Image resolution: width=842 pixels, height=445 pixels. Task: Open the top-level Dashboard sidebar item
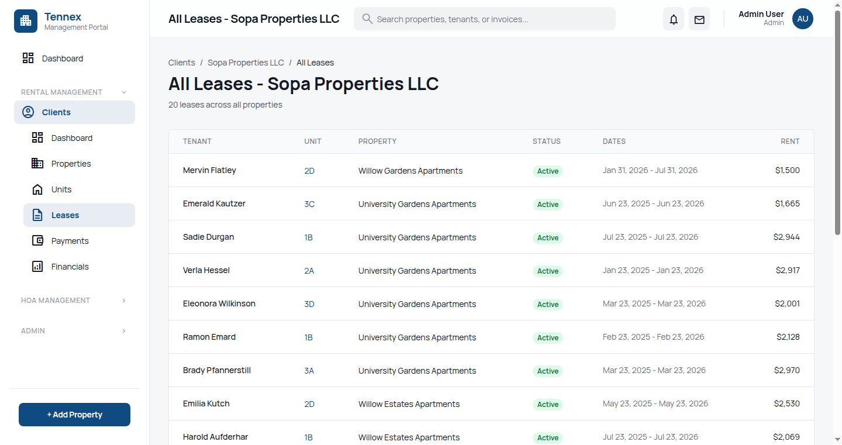point(62,58)
